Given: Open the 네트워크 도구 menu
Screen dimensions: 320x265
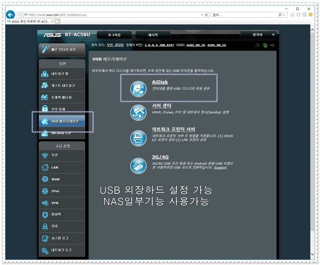Looking at the screenshot, I should [x=62, y=250].
